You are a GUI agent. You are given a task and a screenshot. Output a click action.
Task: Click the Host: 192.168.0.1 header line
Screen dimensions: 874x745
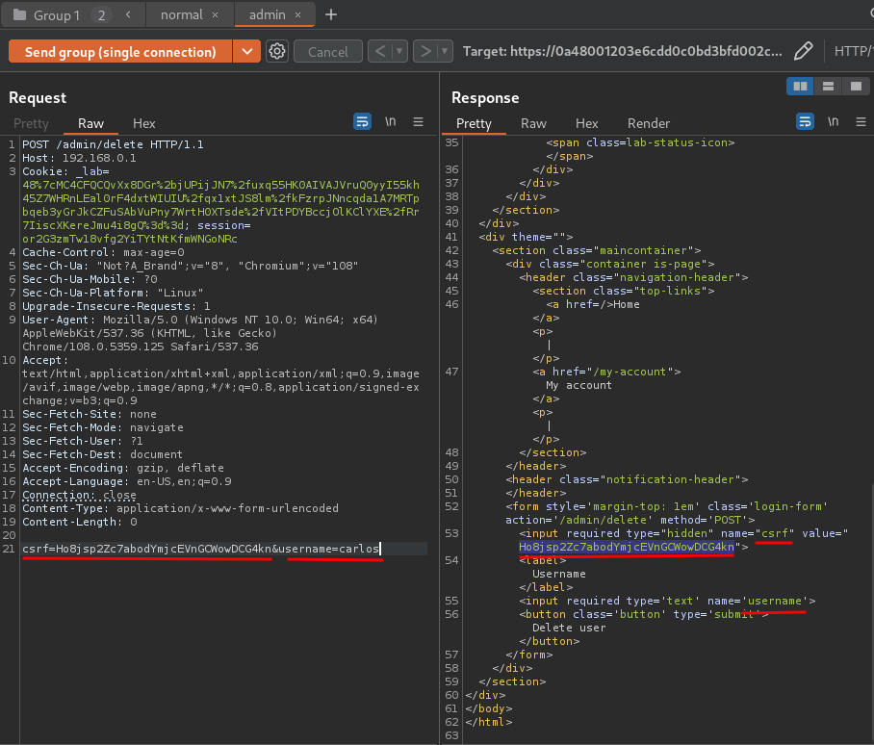click(79, 158)
